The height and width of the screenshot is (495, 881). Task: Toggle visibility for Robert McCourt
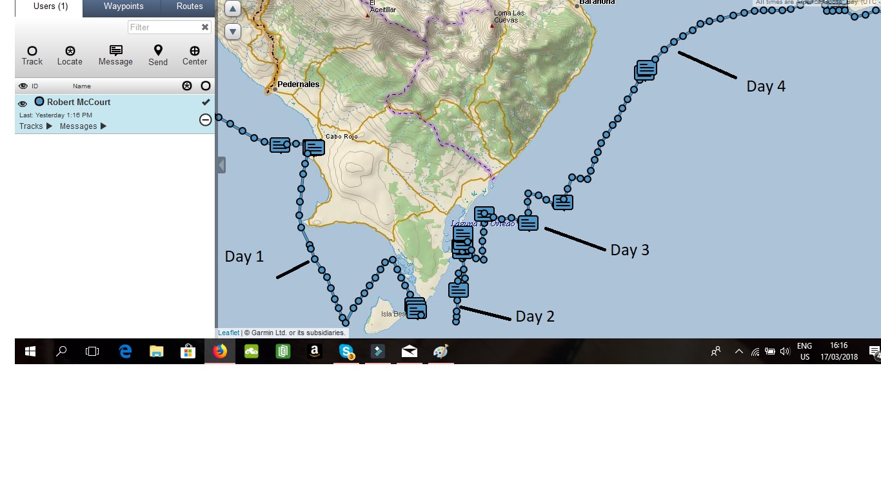tap(22, 102)
